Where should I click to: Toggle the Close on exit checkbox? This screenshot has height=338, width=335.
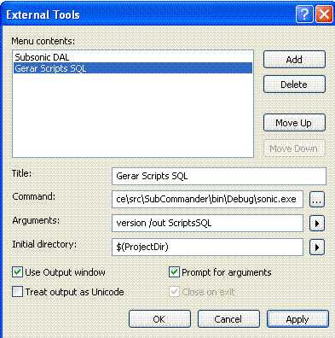tap(174, 292)
